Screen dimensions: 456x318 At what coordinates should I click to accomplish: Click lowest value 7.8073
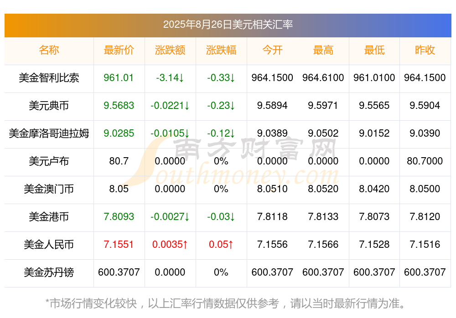pos(374,217)
